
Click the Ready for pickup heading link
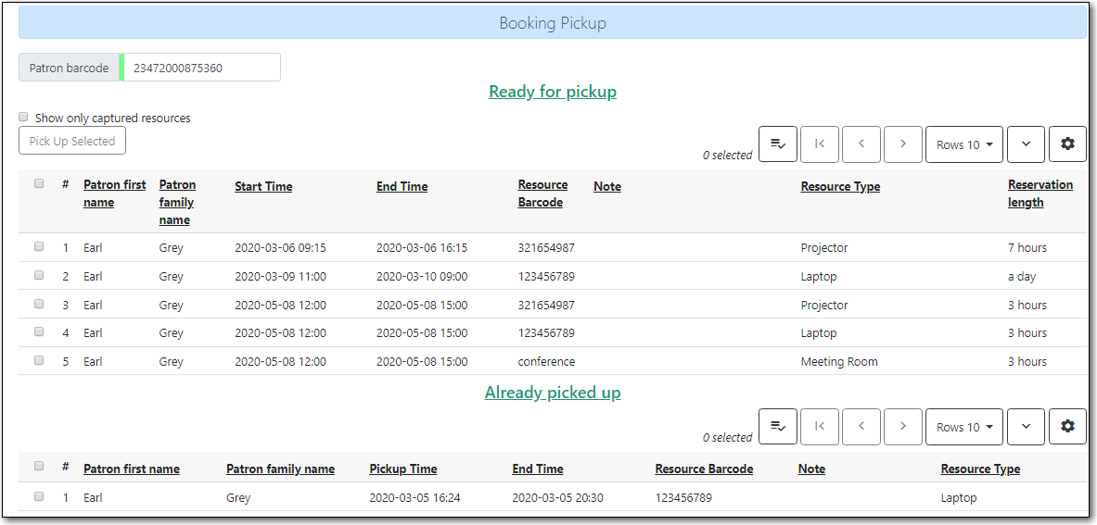552,92
